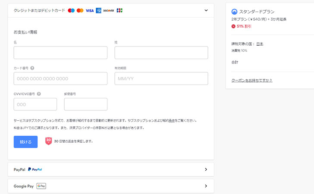Click the help icon beside カード番号
Image resolution: width=314 pixels, height=194 pixels.
(32, 68)
